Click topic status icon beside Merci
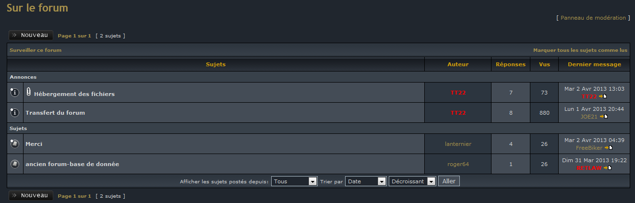Screen dimensions: 635x203 click(14, 144)
